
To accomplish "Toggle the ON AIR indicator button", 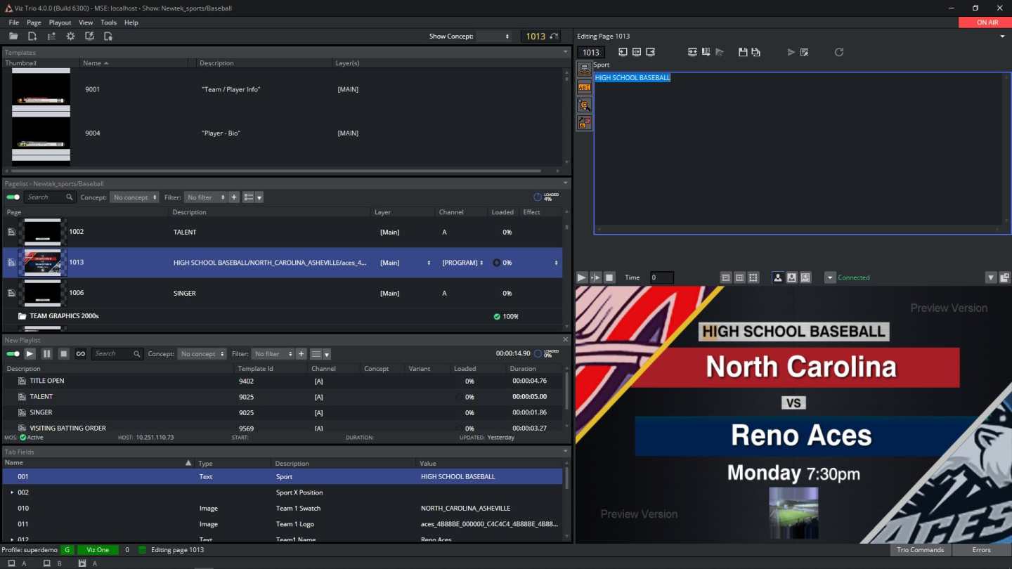I will pos(987,22).
